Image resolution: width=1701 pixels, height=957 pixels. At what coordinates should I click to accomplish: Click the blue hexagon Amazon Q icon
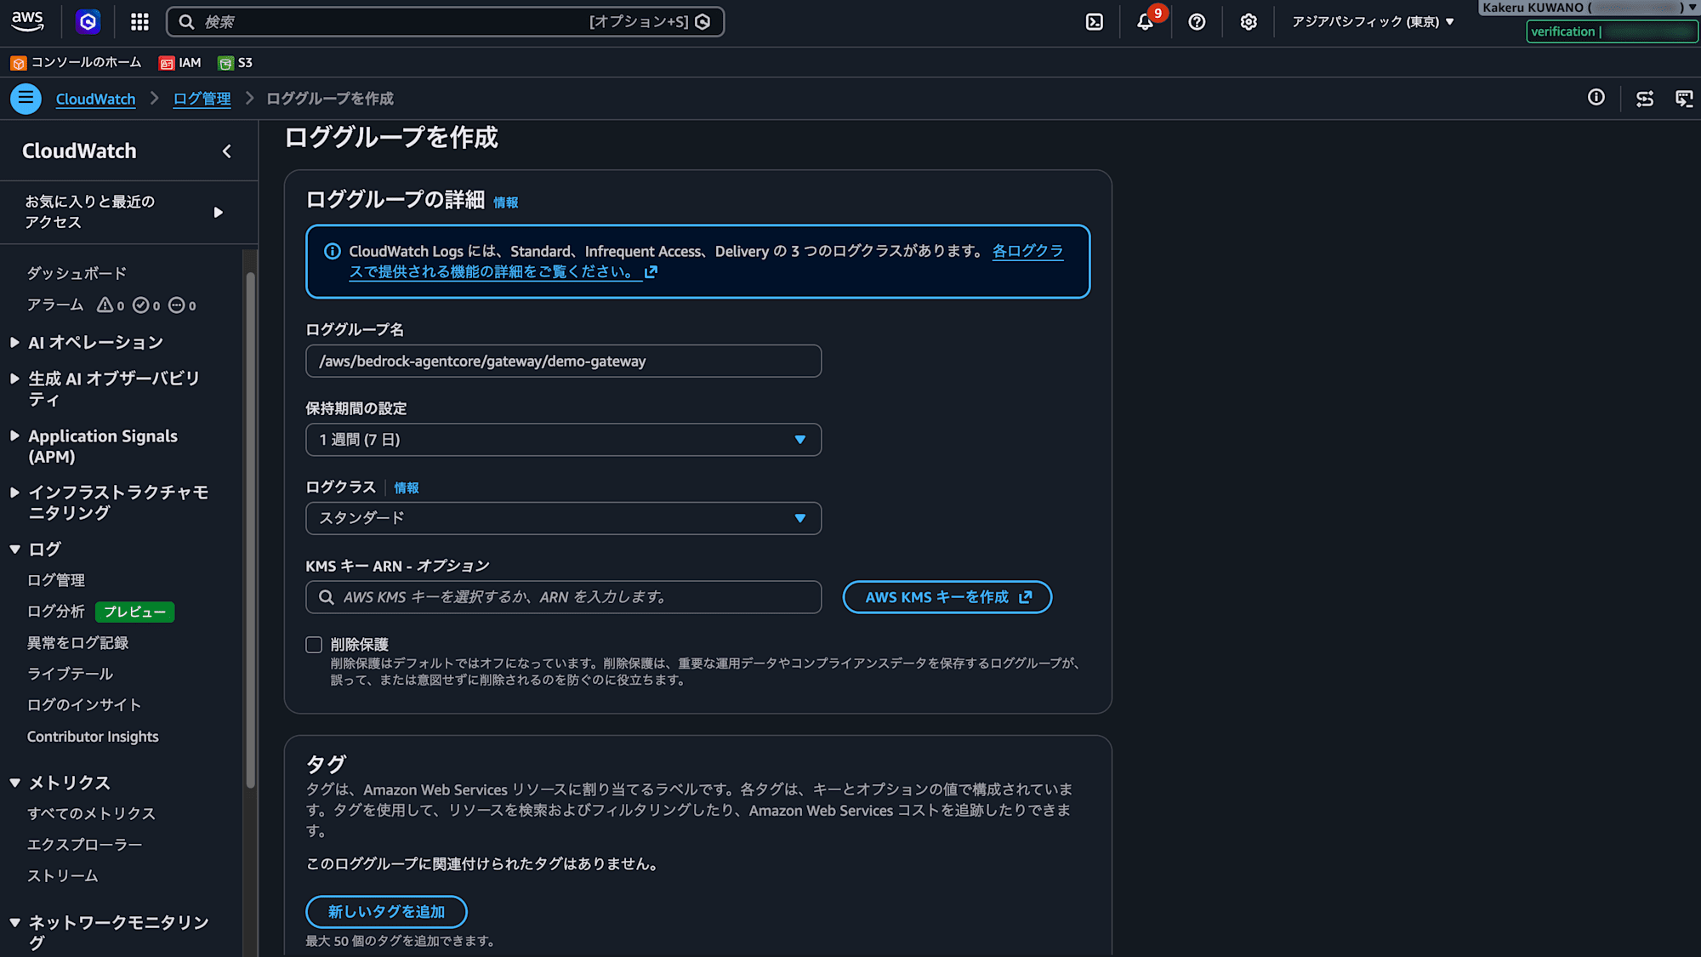(88, 22)
